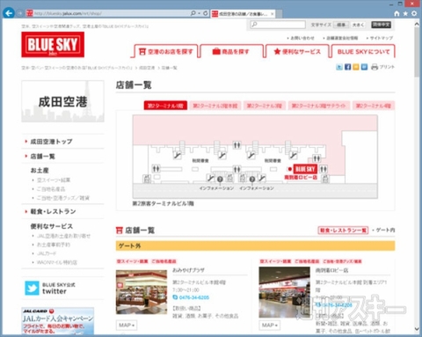422x337 pixels.
Task: Open 便利なサービス navigation tab
Action: 297,51
